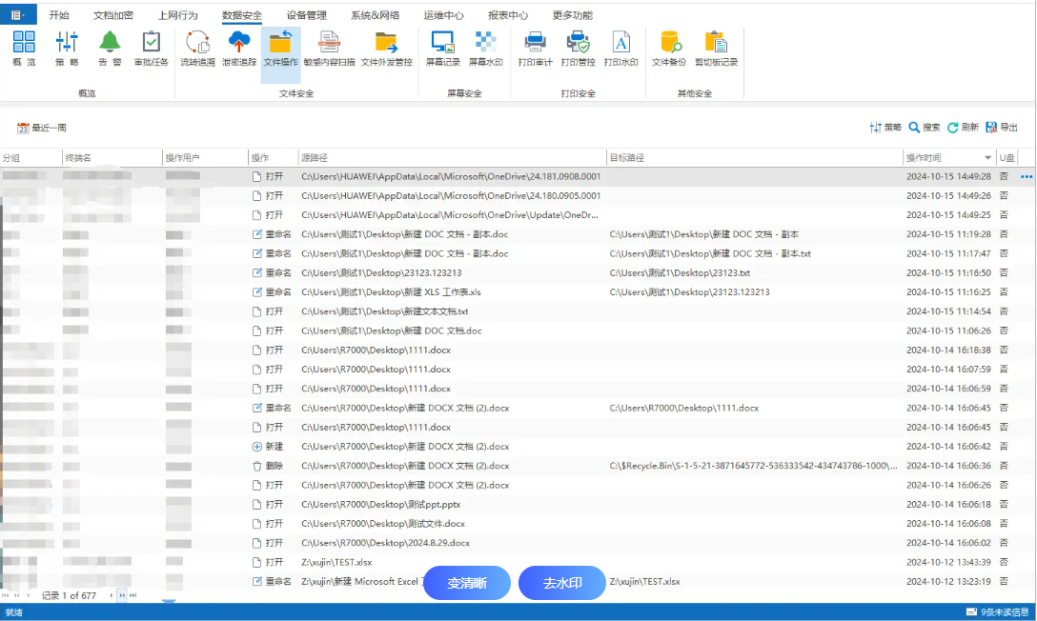Click the 屏幕水印 screen watermark icon

pos(485,48)
